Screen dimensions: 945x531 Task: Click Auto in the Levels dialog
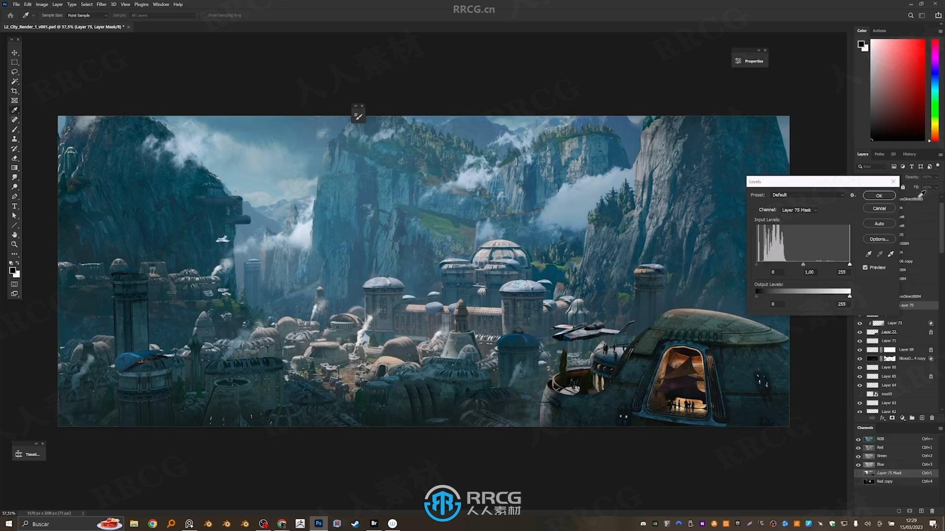(879, 224)
